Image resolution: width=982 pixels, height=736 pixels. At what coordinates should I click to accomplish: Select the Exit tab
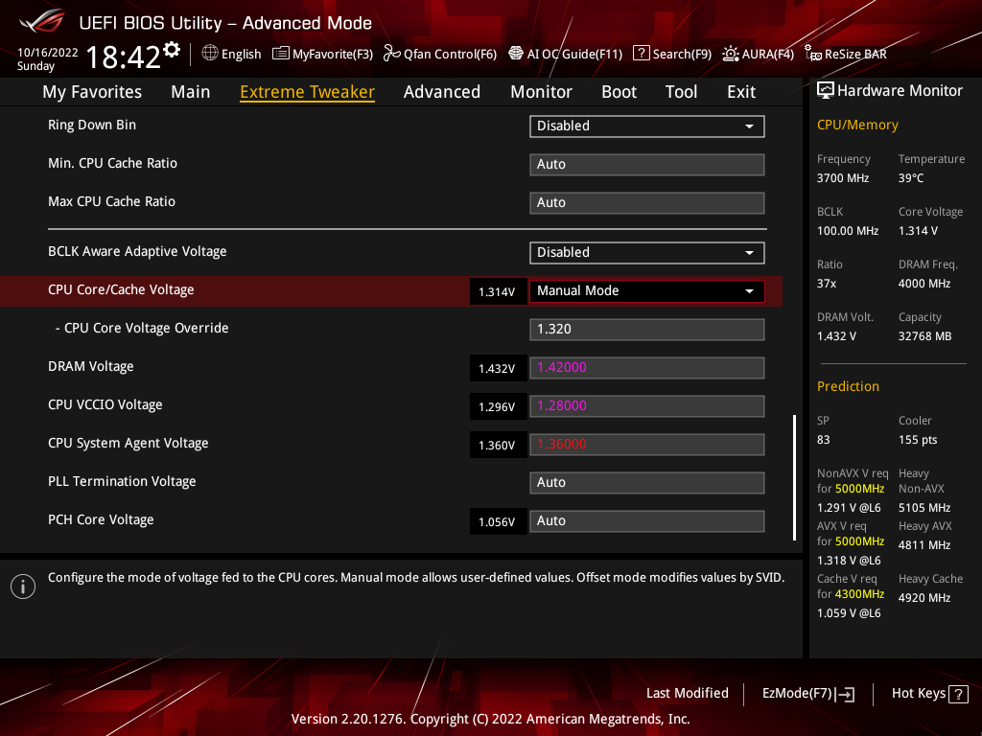(741, 92)
